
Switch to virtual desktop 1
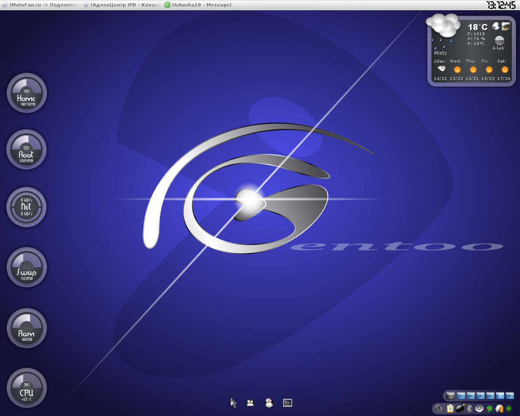tap(461, 396)
